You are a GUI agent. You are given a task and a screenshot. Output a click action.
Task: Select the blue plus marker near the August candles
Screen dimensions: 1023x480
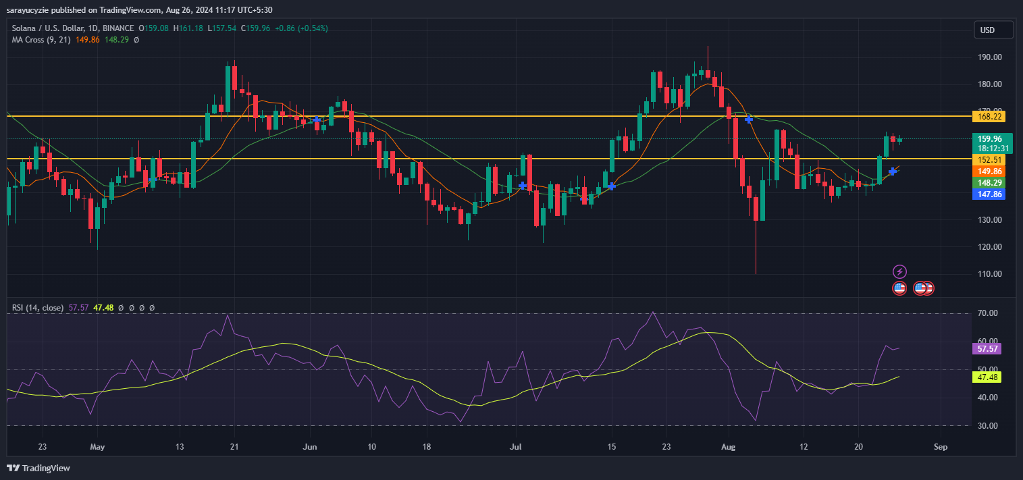pyautogui.click(x=748, y=119)
